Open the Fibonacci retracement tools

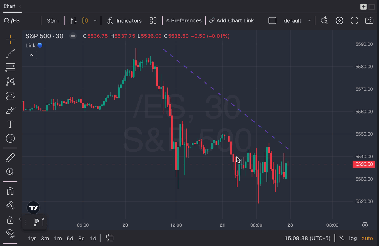(x=10, y=96)
